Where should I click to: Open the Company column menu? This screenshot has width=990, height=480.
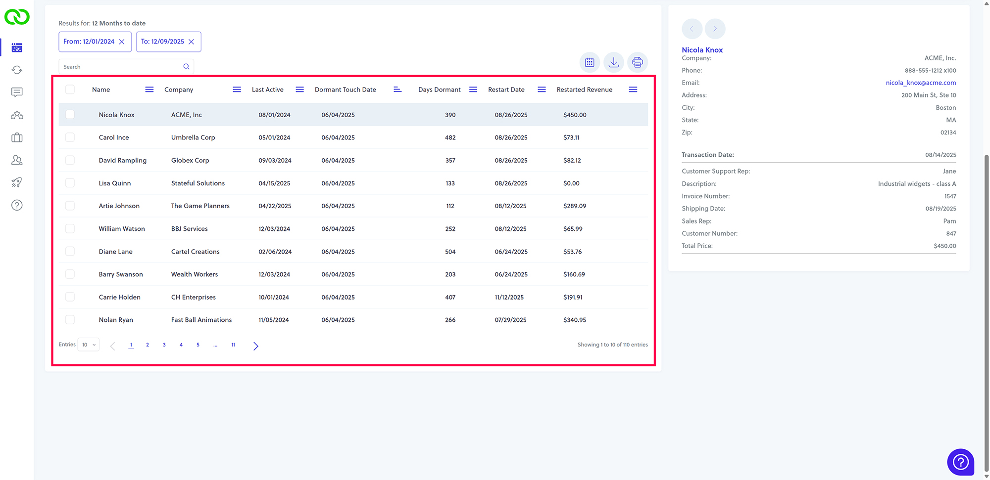click(x=237, y=89)
